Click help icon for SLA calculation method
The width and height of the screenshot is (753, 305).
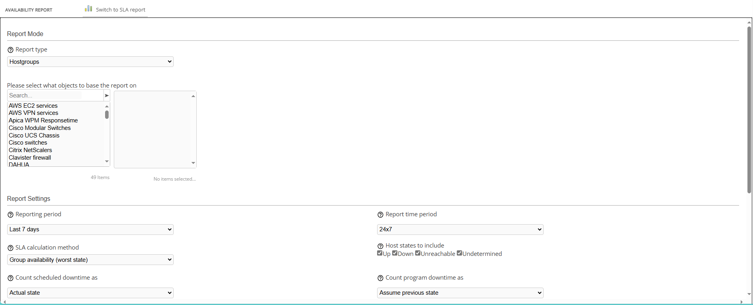(x=10, y=248)
